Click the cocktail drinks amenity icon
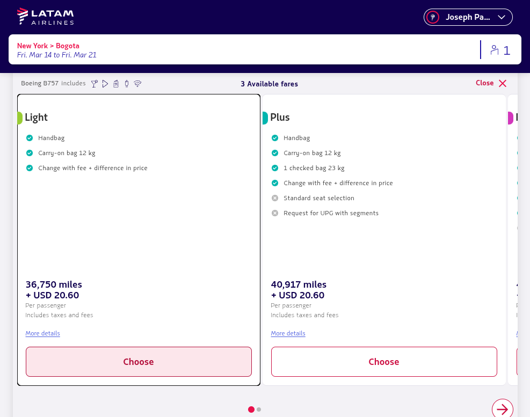Viewport: 530px width, 417px height. point(95,84)
